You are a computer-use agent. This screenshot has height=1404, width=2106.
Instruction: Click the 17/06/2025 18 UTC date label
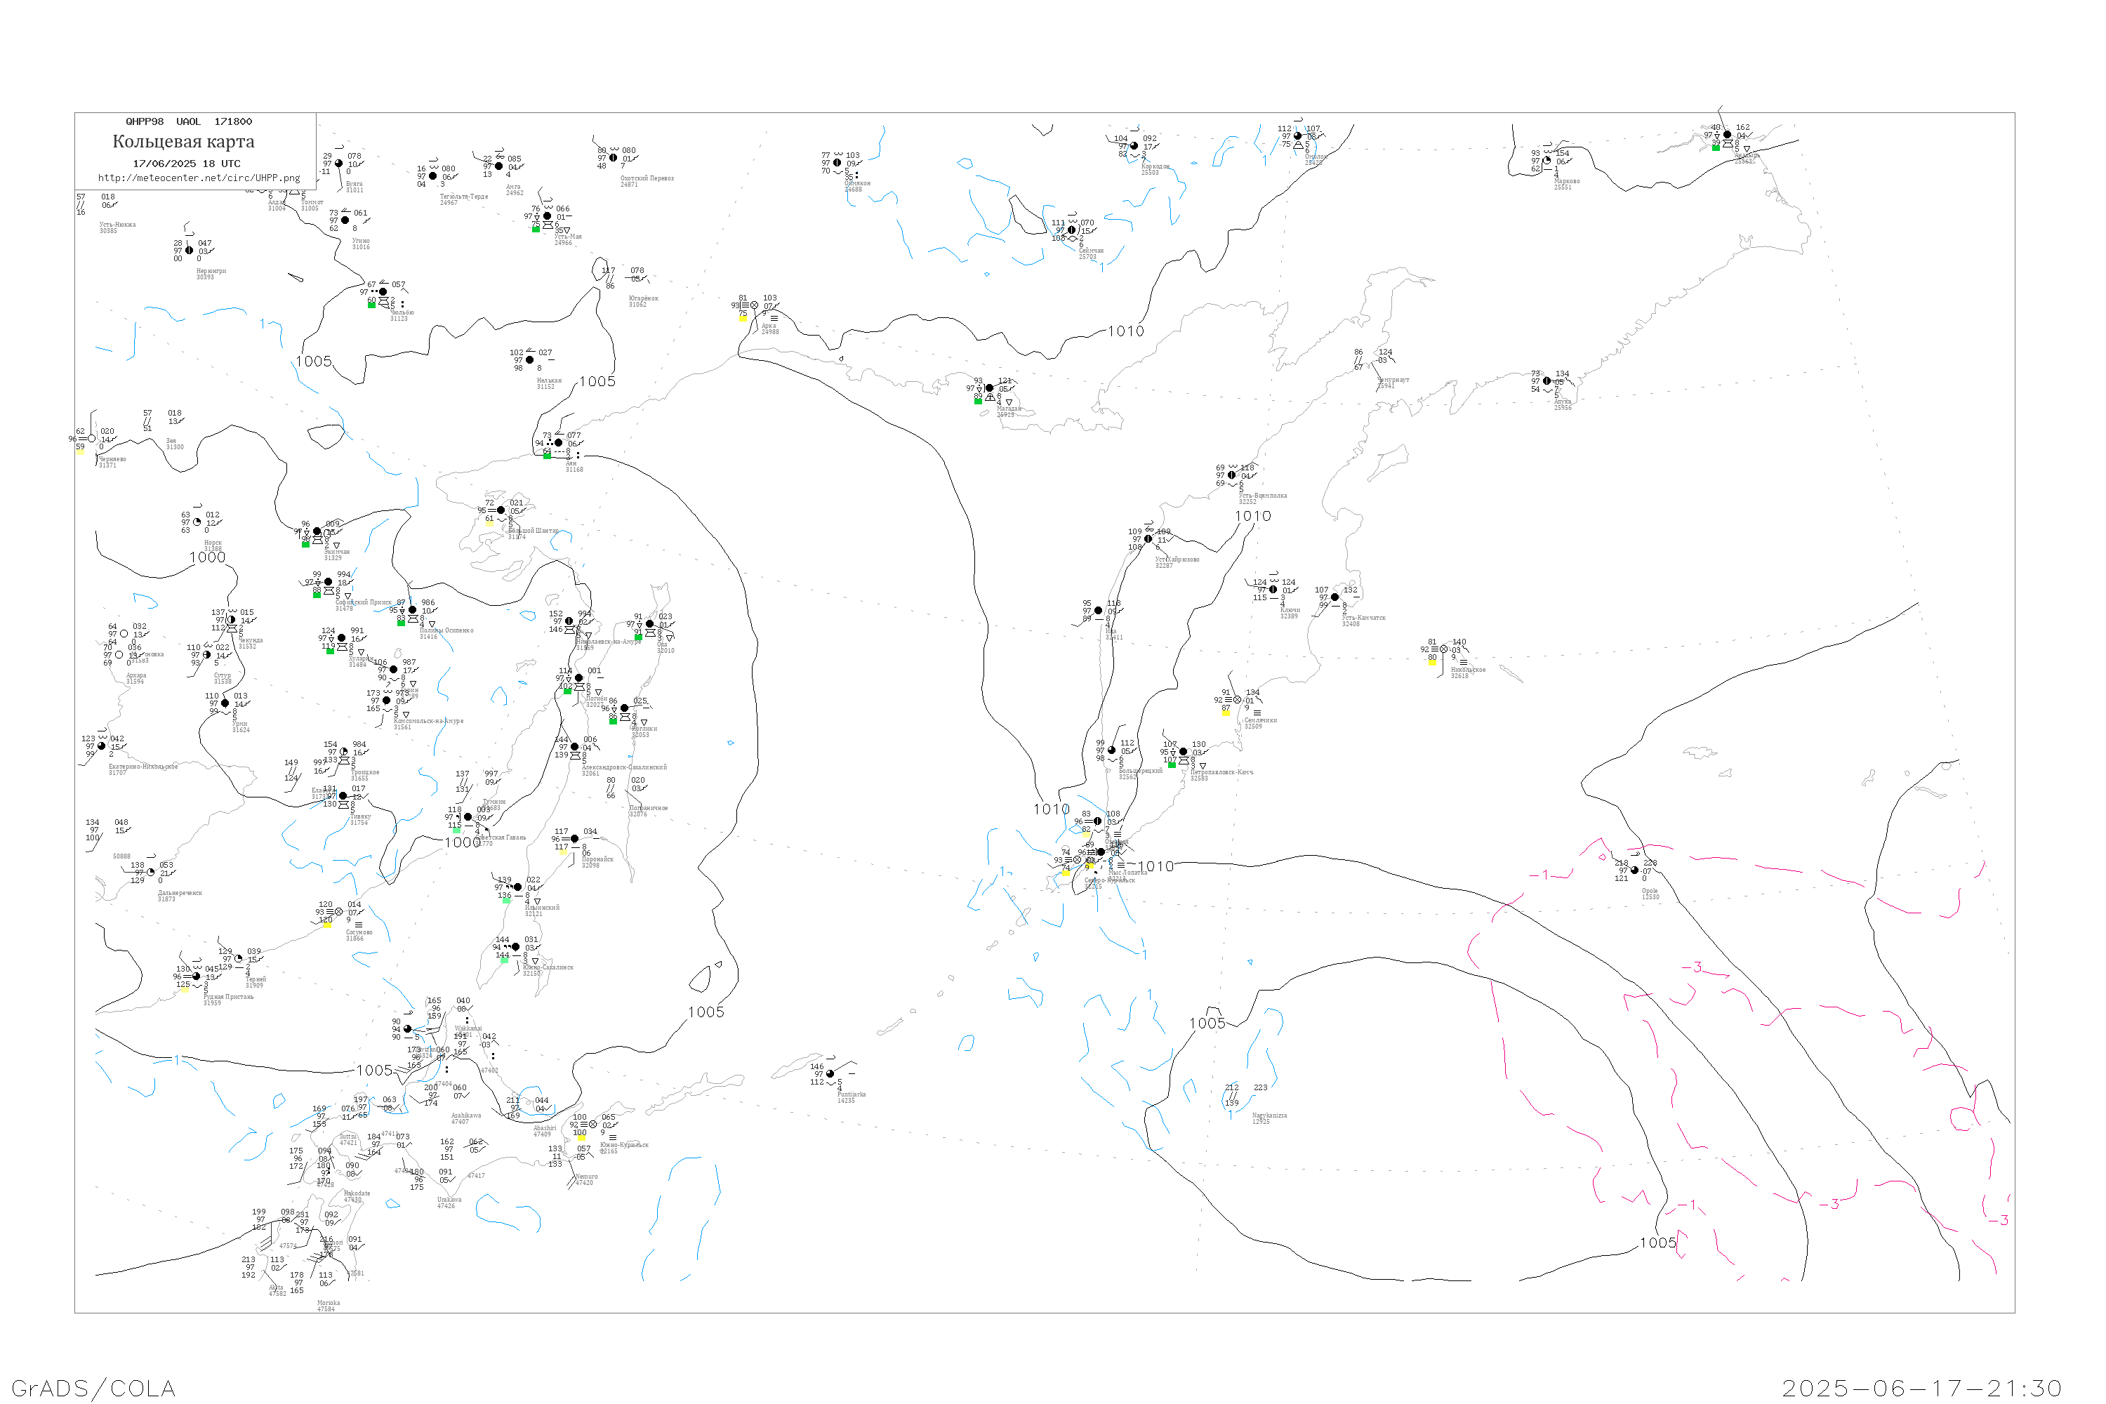(x=186, y=164)
